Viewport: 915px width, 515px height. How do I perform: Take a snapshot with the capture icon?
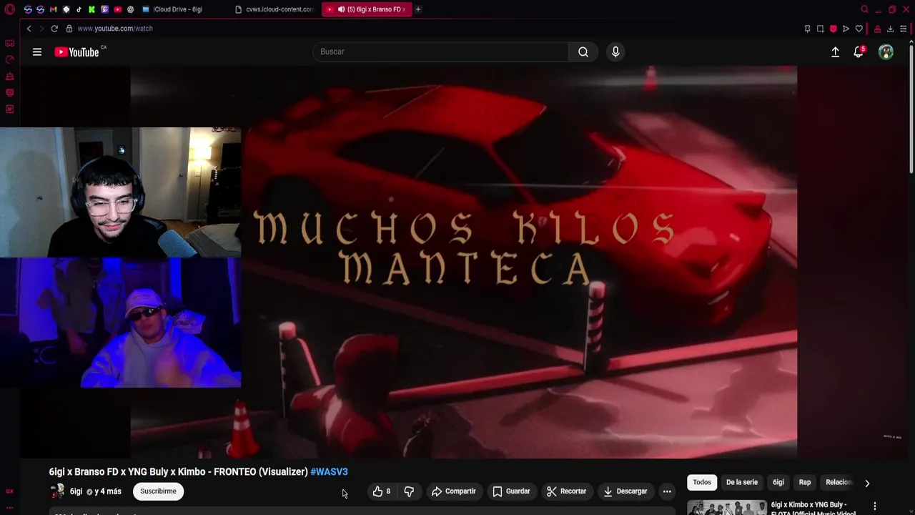click(x=821, y=29)
